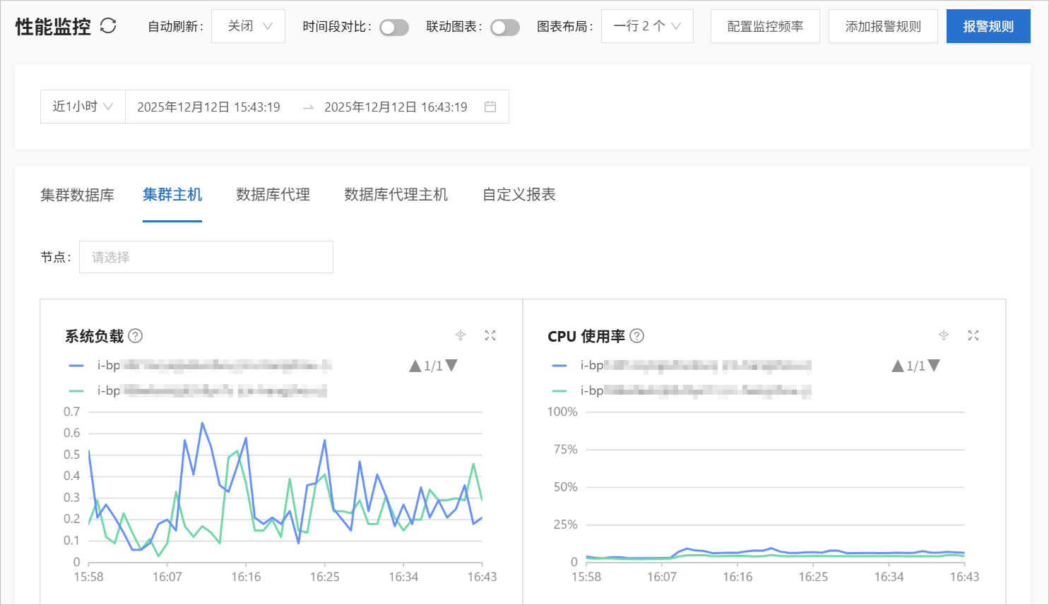Hide the green series in 系统负载 legend
The image size is (1049, 605).
point(198,390)
